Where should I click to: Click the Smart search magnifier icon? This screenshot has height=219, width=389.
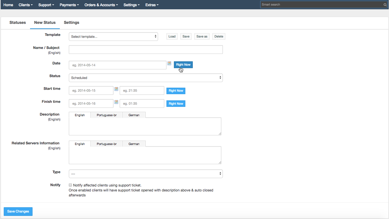coord(385,4)
